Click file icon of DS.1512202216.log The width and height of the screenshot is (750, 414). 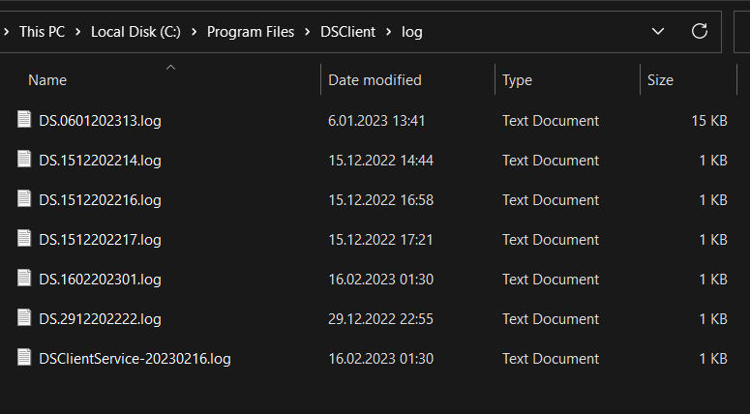pos(25,199)
